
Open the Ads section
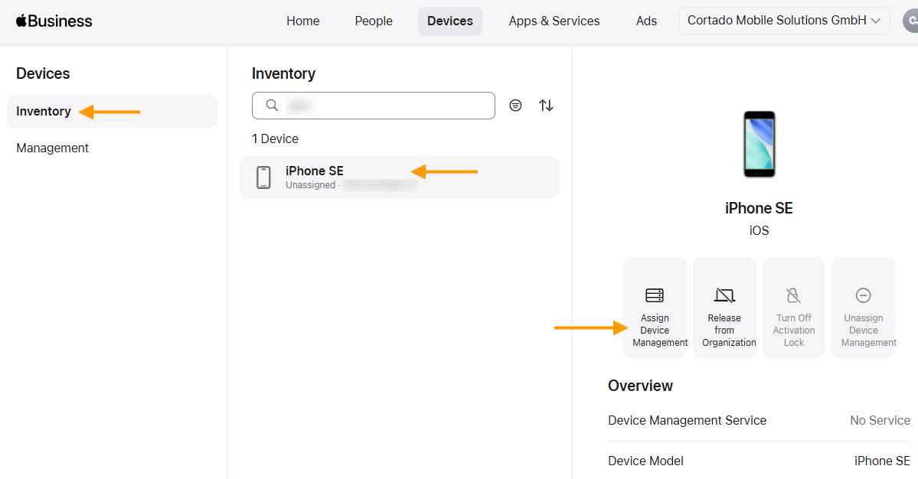[x=646, y=21]
